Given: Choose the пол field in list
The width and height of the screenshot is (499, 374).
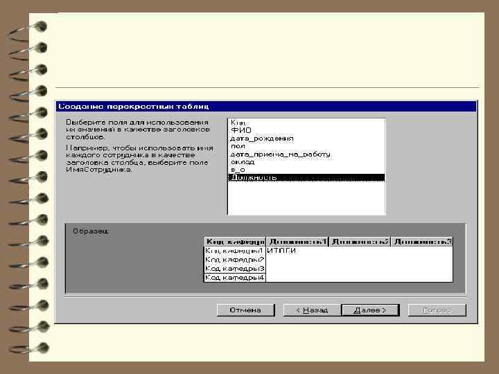Looking at the screenshot, I should 306,146.
